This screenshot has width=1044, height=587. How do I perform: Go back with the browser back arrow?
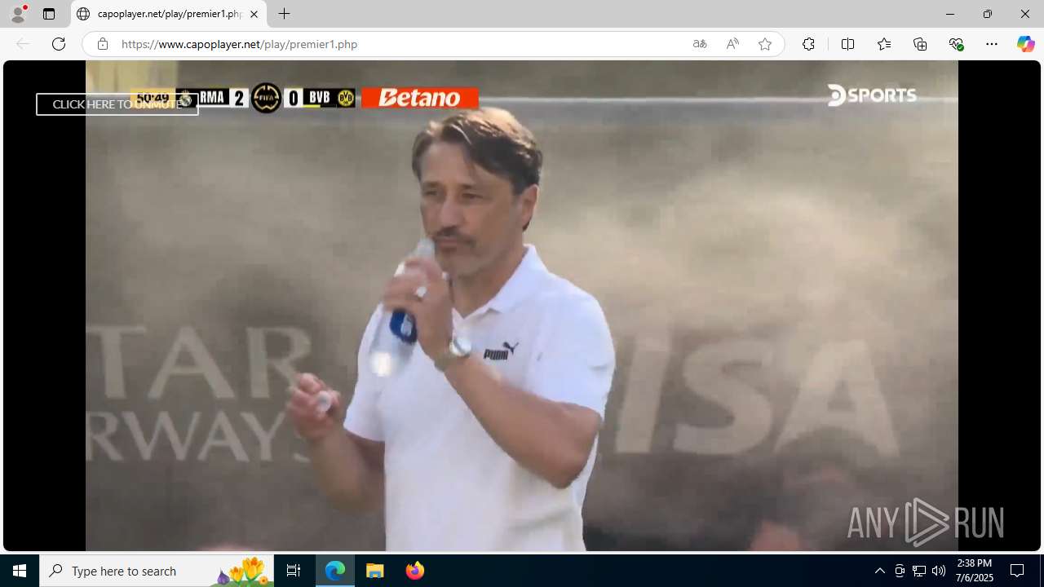23,44
